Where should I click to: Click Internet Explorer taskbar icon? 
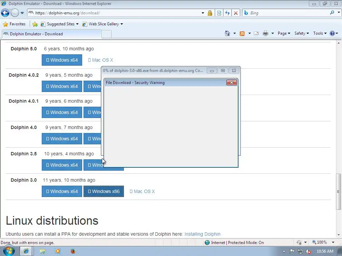click(26, 251)
